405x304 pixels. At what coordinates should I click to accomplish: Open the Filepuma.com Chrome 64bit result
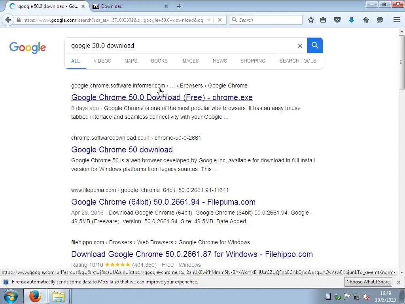163,202
